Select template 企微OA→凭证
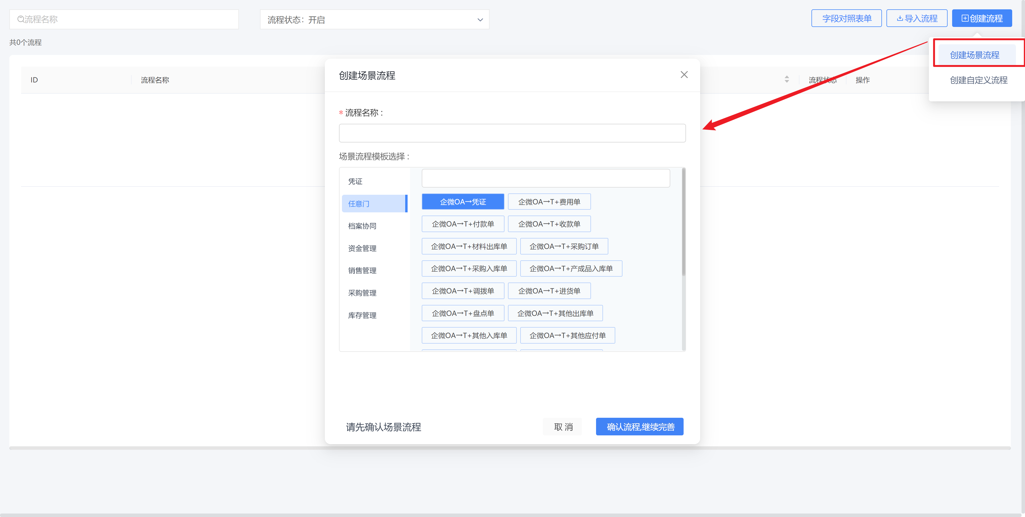The image size is (1025, 517). pos(463,202)
